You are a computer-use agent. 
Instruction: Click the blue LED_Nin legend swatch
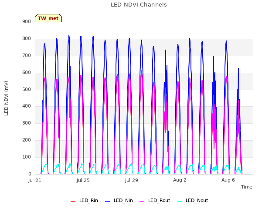[x=108, y=201]
